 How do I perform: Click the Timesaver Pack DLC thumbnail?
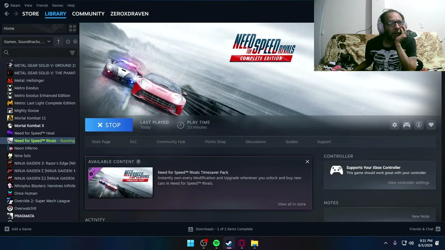click(x=120, y=182)
